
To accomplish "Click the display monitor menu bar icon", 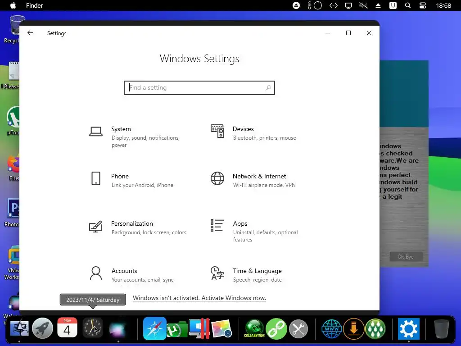I will (348, 5).
